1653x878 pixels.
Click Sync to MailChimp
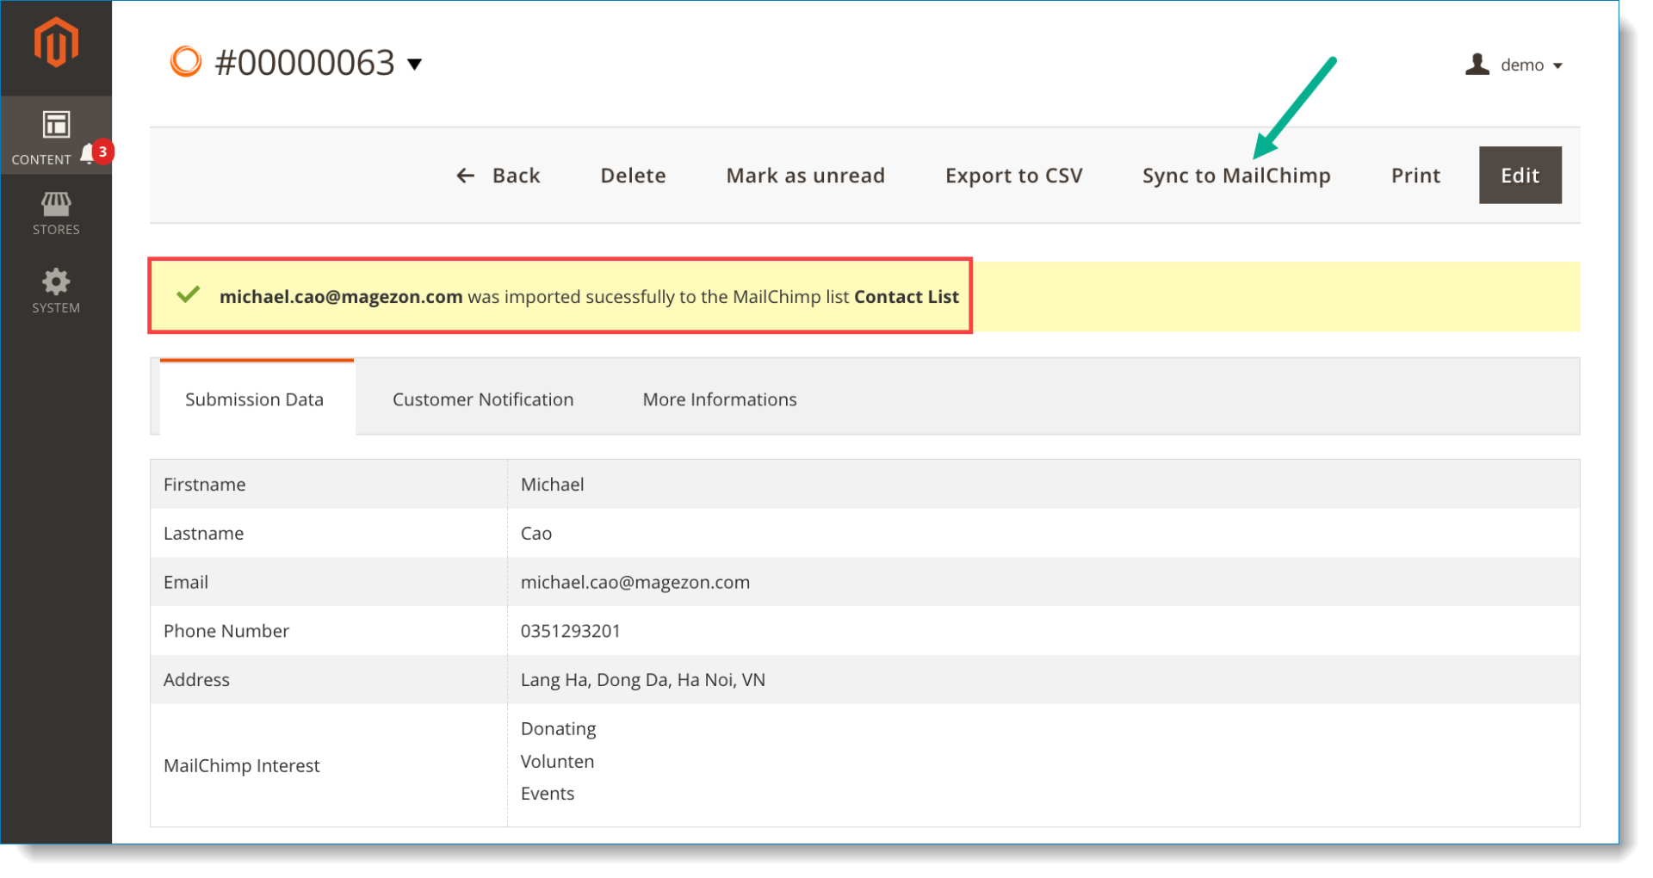pos(1236,175)
